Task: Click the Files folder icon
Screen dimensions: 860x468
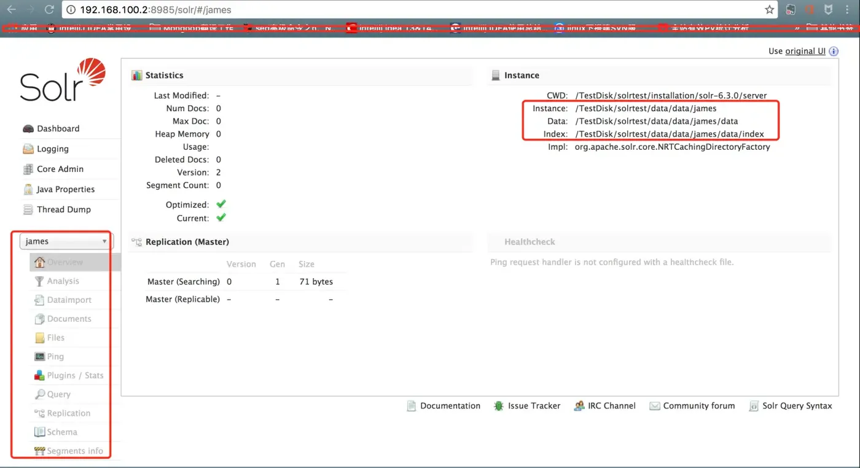Action: coord(39,338)
